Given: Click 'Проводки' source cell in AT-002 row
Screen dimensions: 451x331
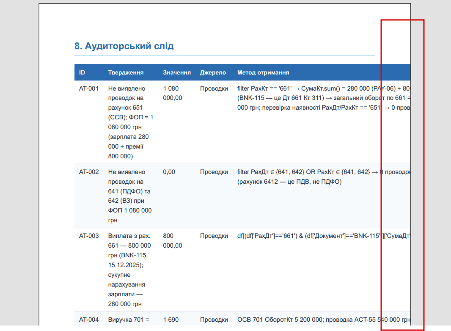Looking at the screenshot, I should coord(214,172).
